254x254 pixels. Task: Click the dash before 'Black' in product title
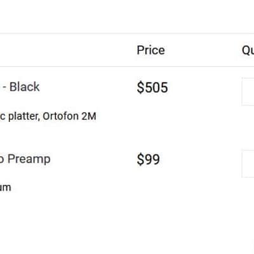[4, 87]
